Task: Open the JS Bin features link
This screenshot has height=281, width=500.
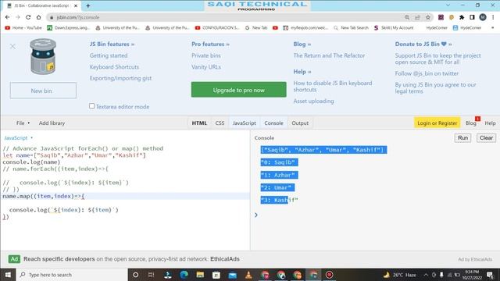Action: tap(112, 44)
